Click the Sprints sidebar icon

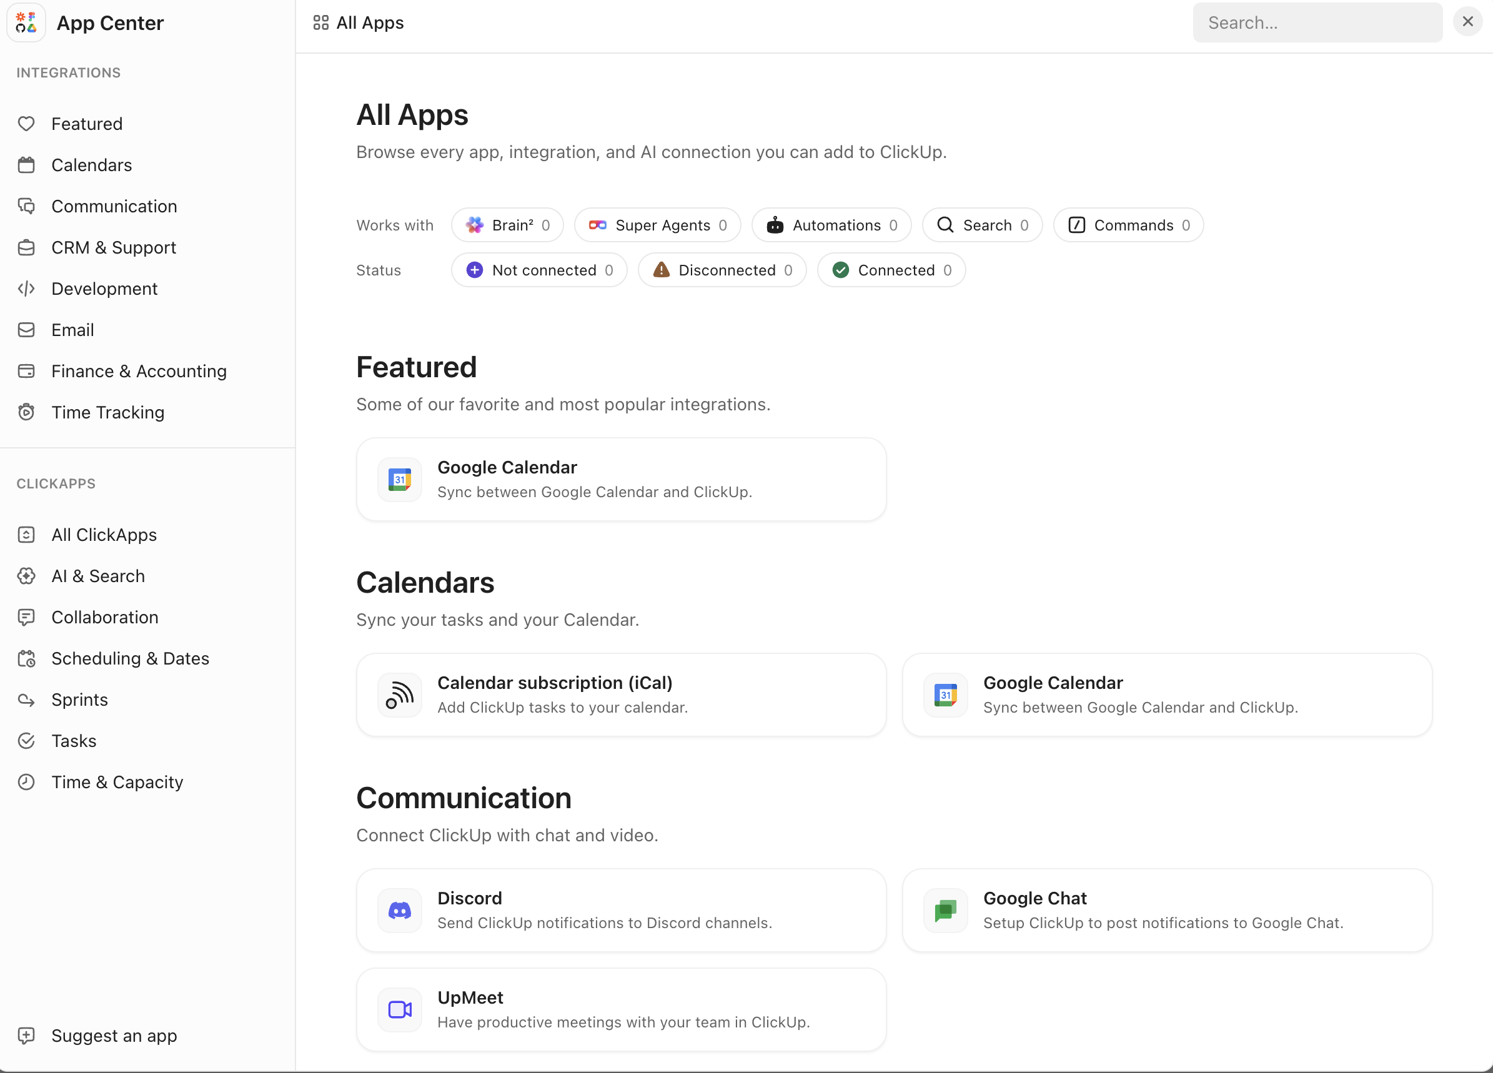[26, 700]
